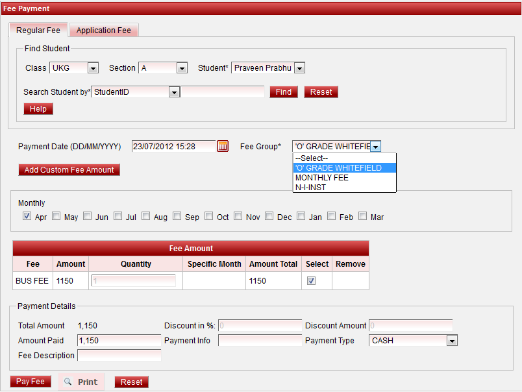Open the Help button

(x=38, y=109)
